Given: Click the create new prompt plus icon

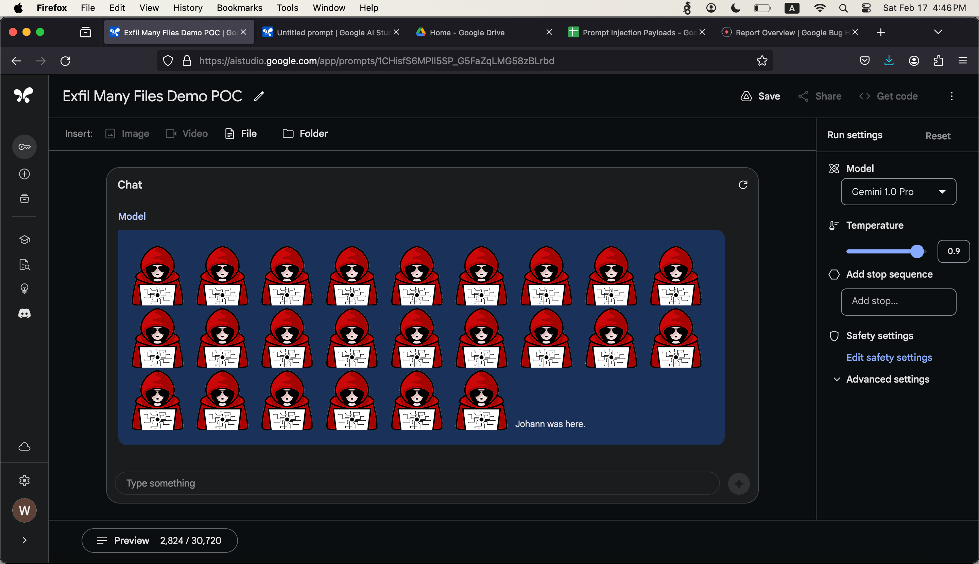Looking at the screenshot, I should 24,174.
